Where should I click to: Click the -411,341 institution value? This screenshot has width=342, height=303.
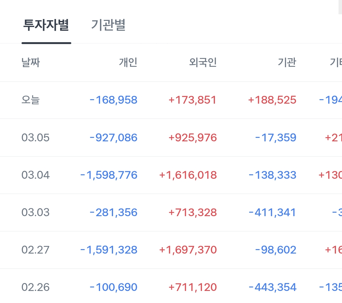click(x=272, y=212)
